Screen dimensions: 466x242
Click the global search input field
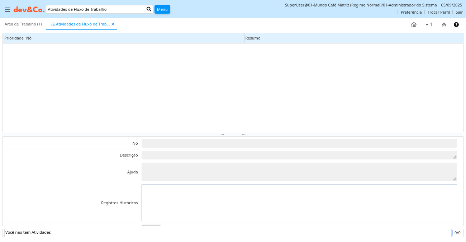[x=95, y=9]
